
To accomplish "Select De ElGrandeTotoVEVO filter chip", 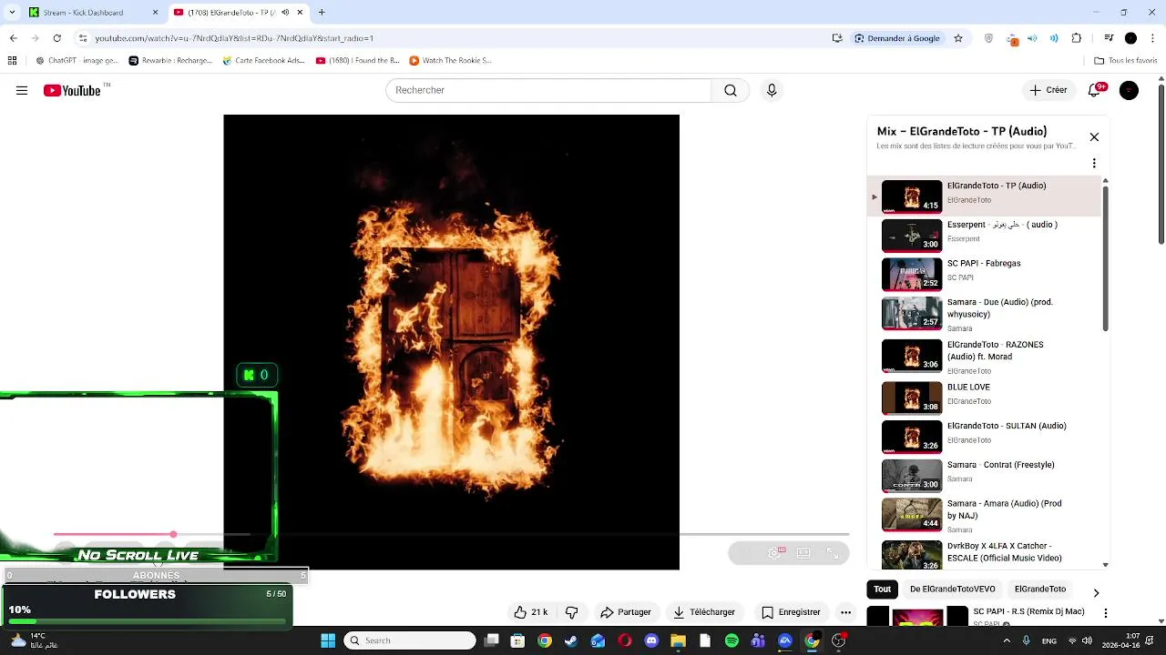I will click(952, 589).
